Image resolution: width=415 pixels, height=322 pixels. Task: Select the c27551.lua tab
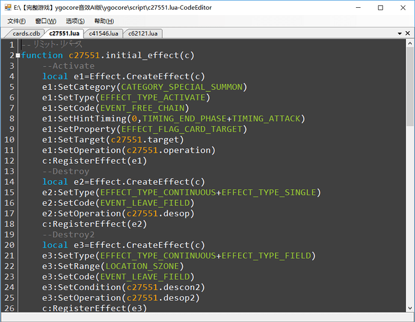click(64, 34)
